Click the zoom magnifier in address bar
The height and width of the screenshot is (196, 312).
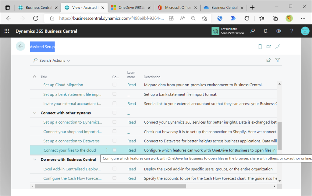tap(193, 18)
